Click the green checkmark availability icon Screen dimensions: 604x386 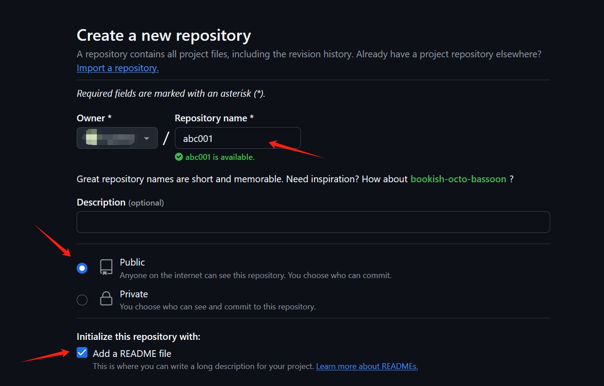click(x=179, y=157)
